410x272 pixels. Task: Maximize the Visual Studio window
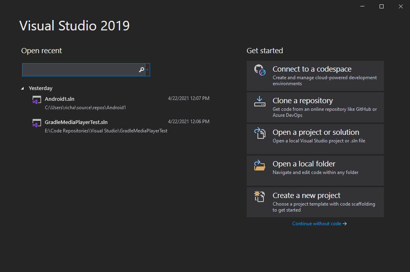coord(381,6)
